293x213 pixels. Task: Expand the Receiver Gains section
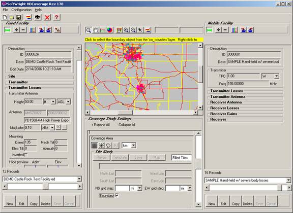coord(246,114)
